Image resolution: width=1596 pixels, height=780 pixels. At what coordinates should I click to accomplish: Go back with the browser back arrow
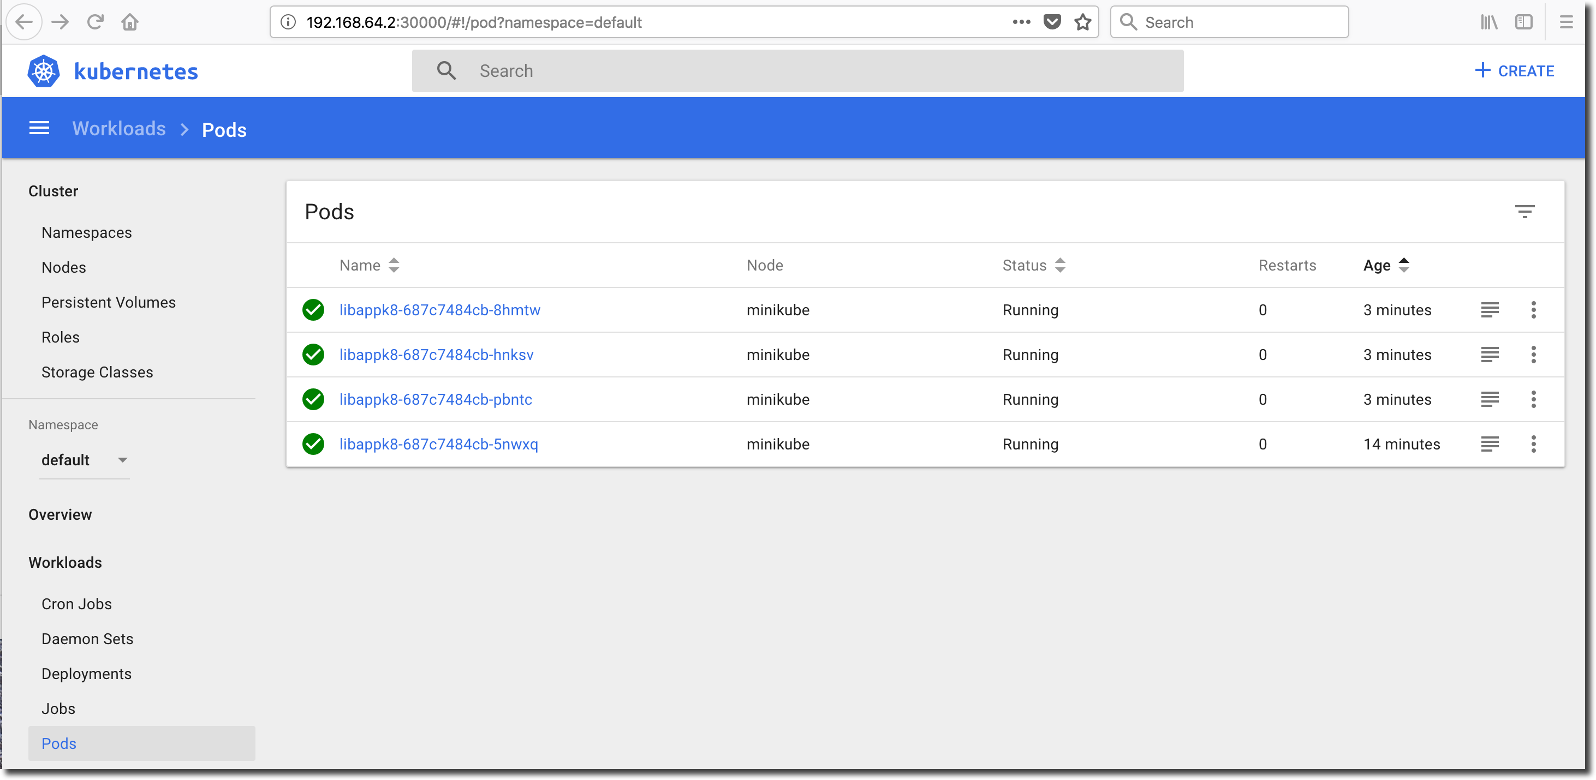click(23, 22)
